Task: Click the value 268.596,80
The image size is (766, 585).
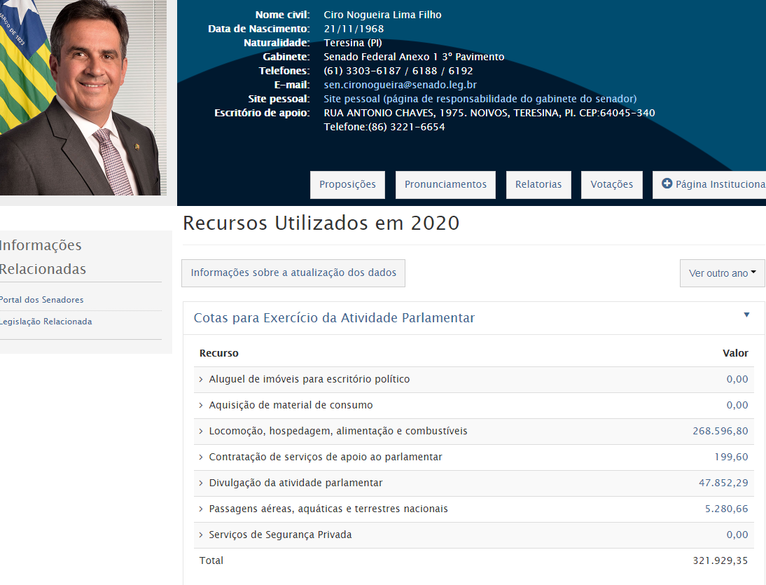Action: (720, 431)
